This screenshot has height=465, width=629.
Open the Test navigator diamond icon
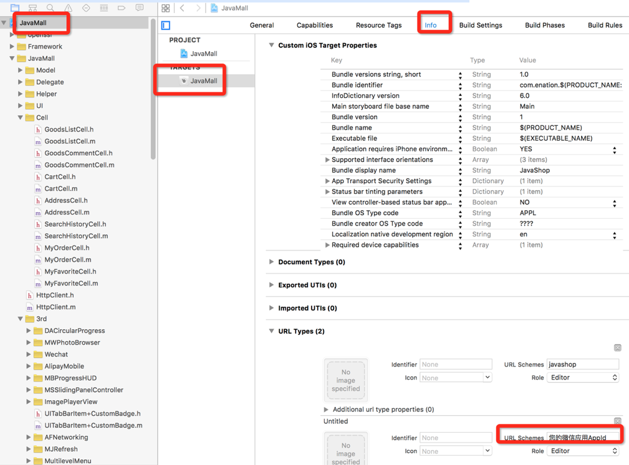86,7
